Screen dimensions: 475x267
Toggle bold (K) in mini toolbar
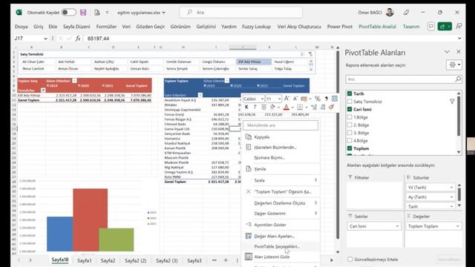pyautogui.click(x=246, y=107)
